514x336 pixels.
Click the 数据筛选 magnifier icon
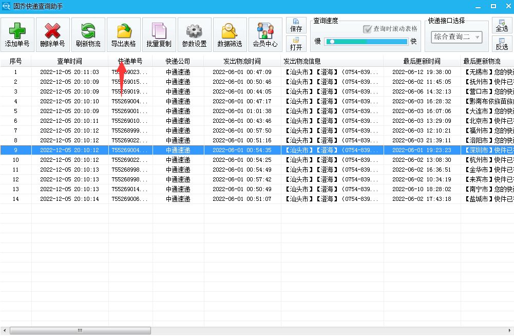coord(230,30)
